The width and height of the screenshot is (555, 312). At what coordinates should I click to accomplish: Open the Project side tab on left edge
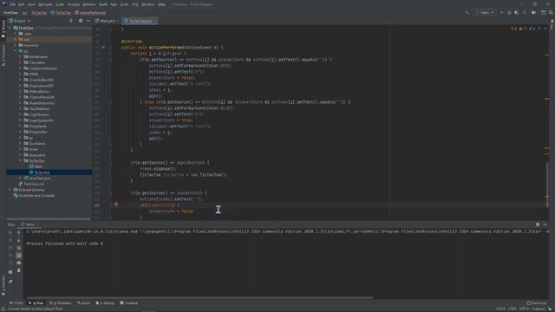[3, 29]
